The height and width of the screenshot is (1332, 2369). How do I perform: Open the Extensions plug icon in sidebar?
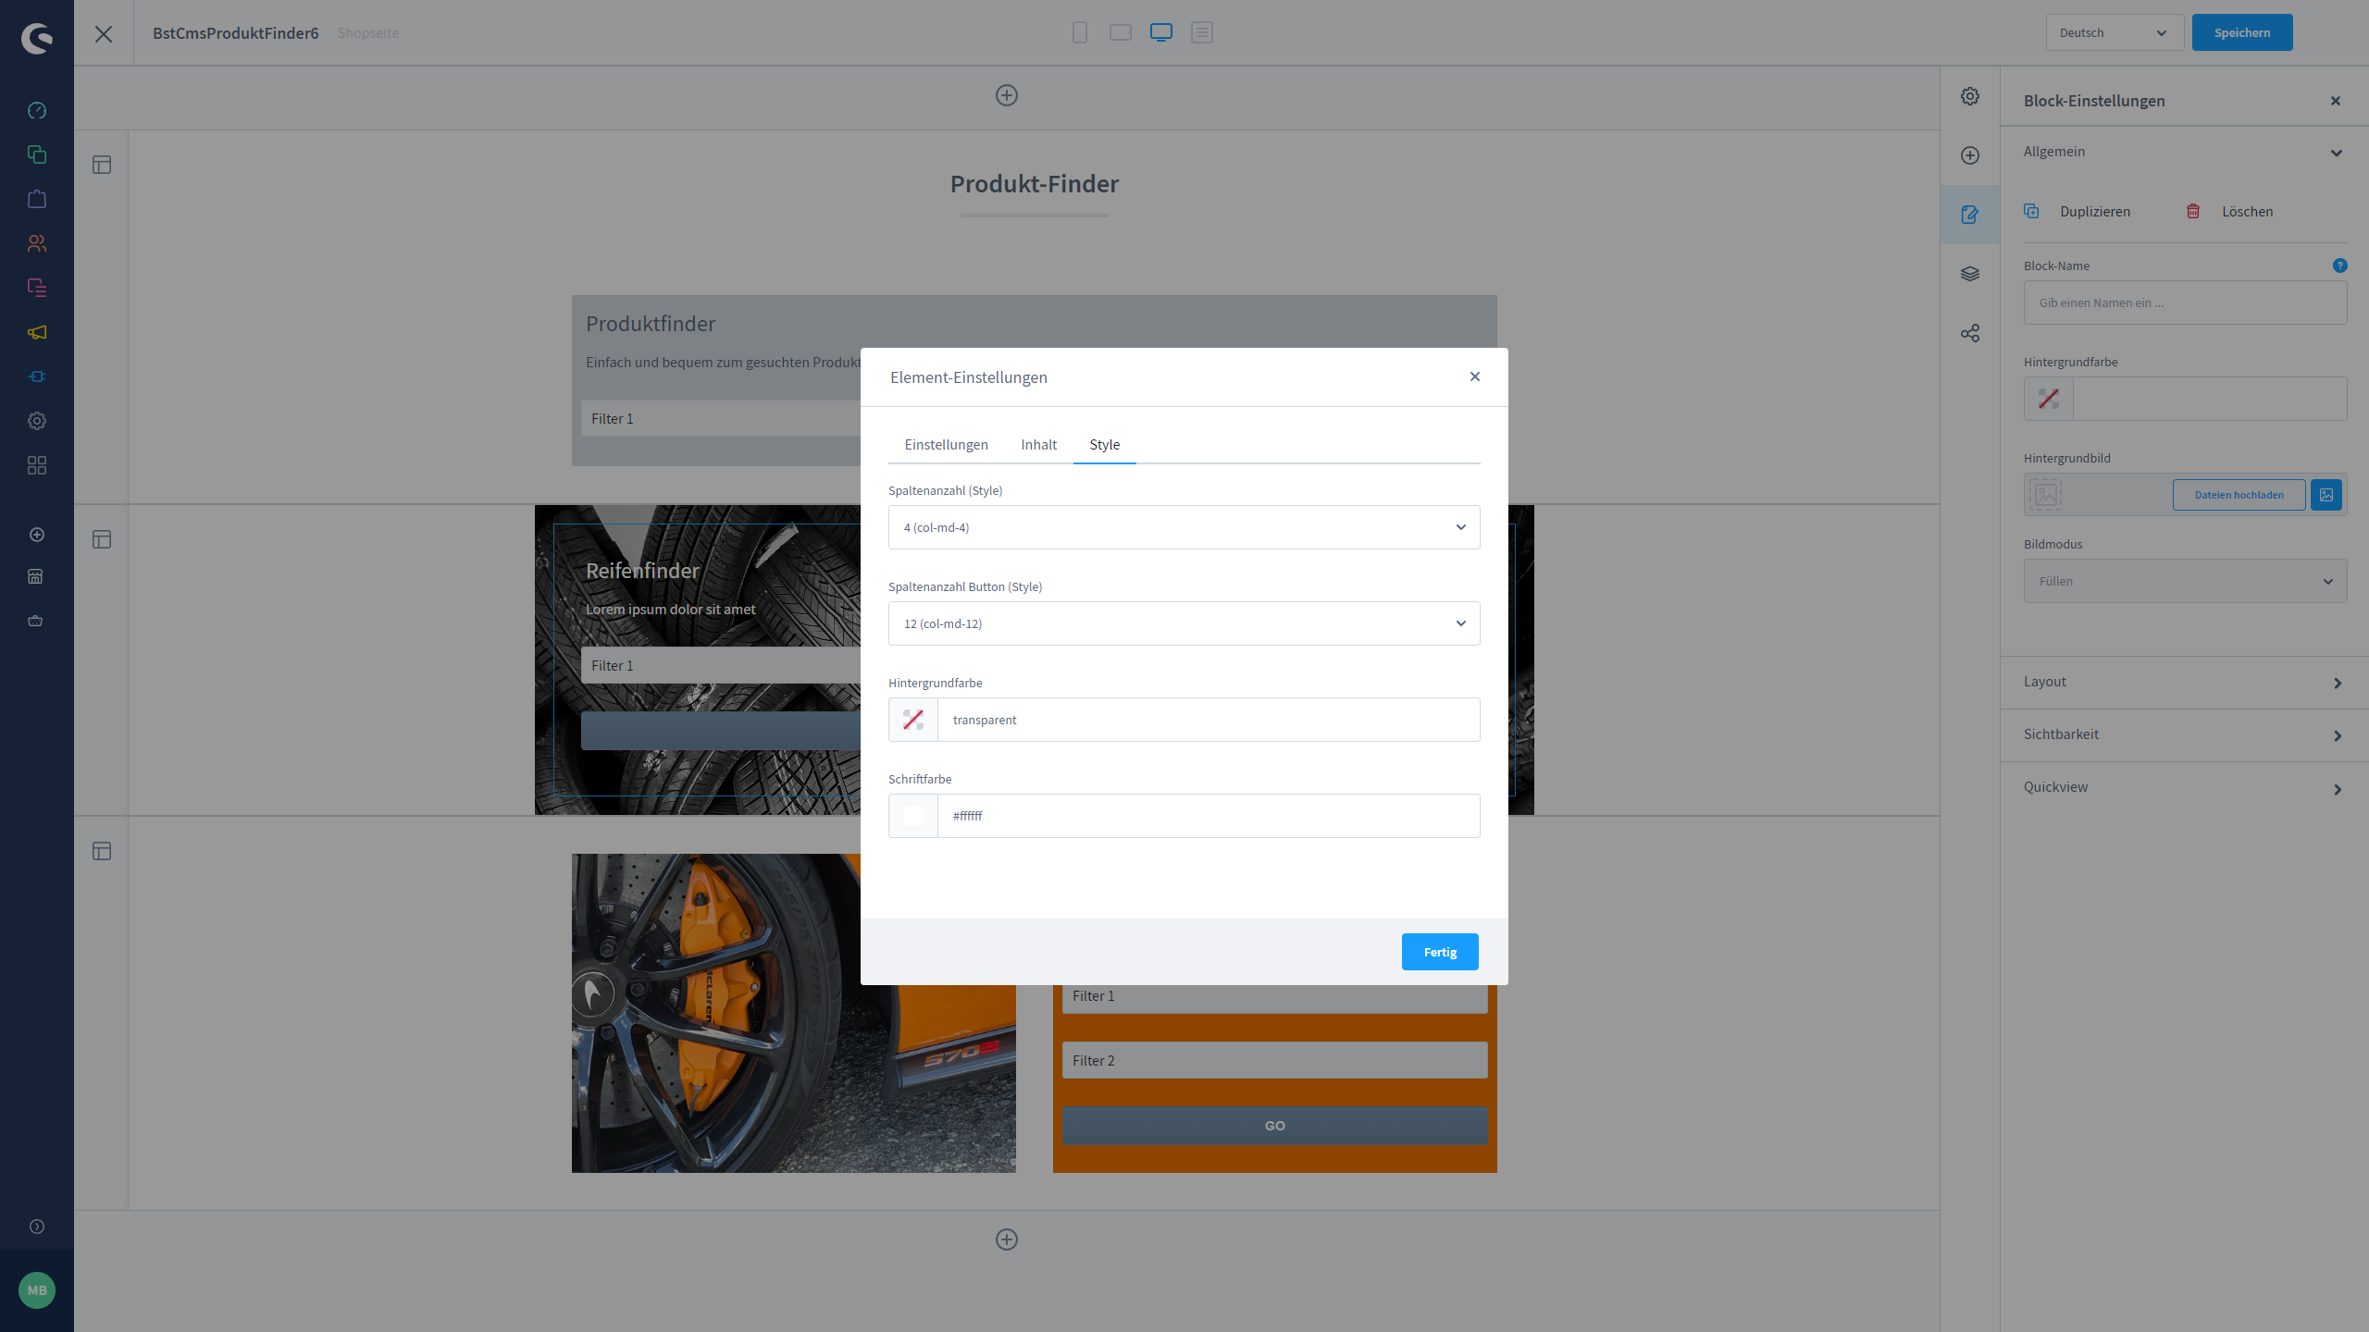point(37,376)
